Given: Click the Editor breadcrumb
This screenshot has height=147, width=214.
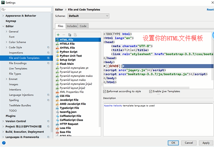Looking at the screenshot, I should (x=59, y=9).
